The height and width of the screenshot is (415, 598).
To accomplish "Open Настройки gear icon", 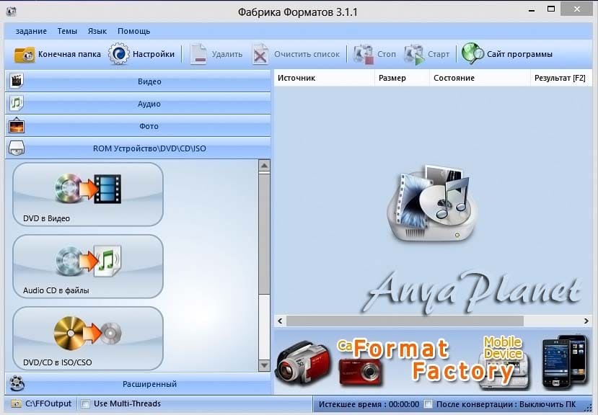I will pyautogui.click(x=118, y=54).
